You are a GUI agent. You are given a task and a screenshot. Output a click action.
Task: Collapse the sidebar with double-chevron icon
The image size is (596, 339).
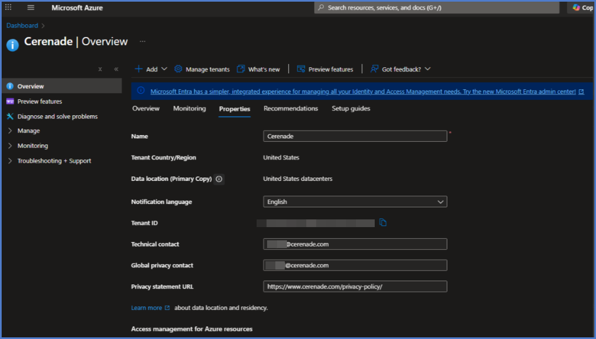(x=116, y=69)
